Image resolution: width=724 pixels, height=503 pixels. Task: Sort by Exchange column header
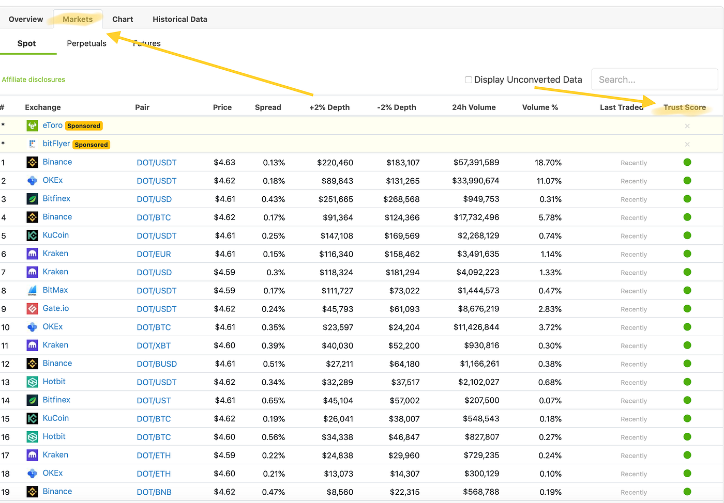[43, 107]
